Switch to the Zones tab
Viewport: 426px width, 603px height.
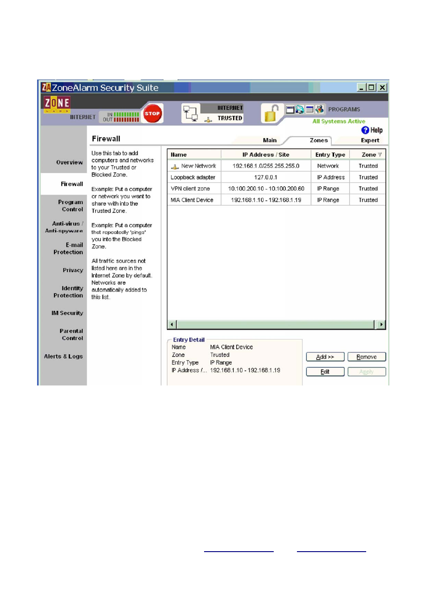point(319,140)
